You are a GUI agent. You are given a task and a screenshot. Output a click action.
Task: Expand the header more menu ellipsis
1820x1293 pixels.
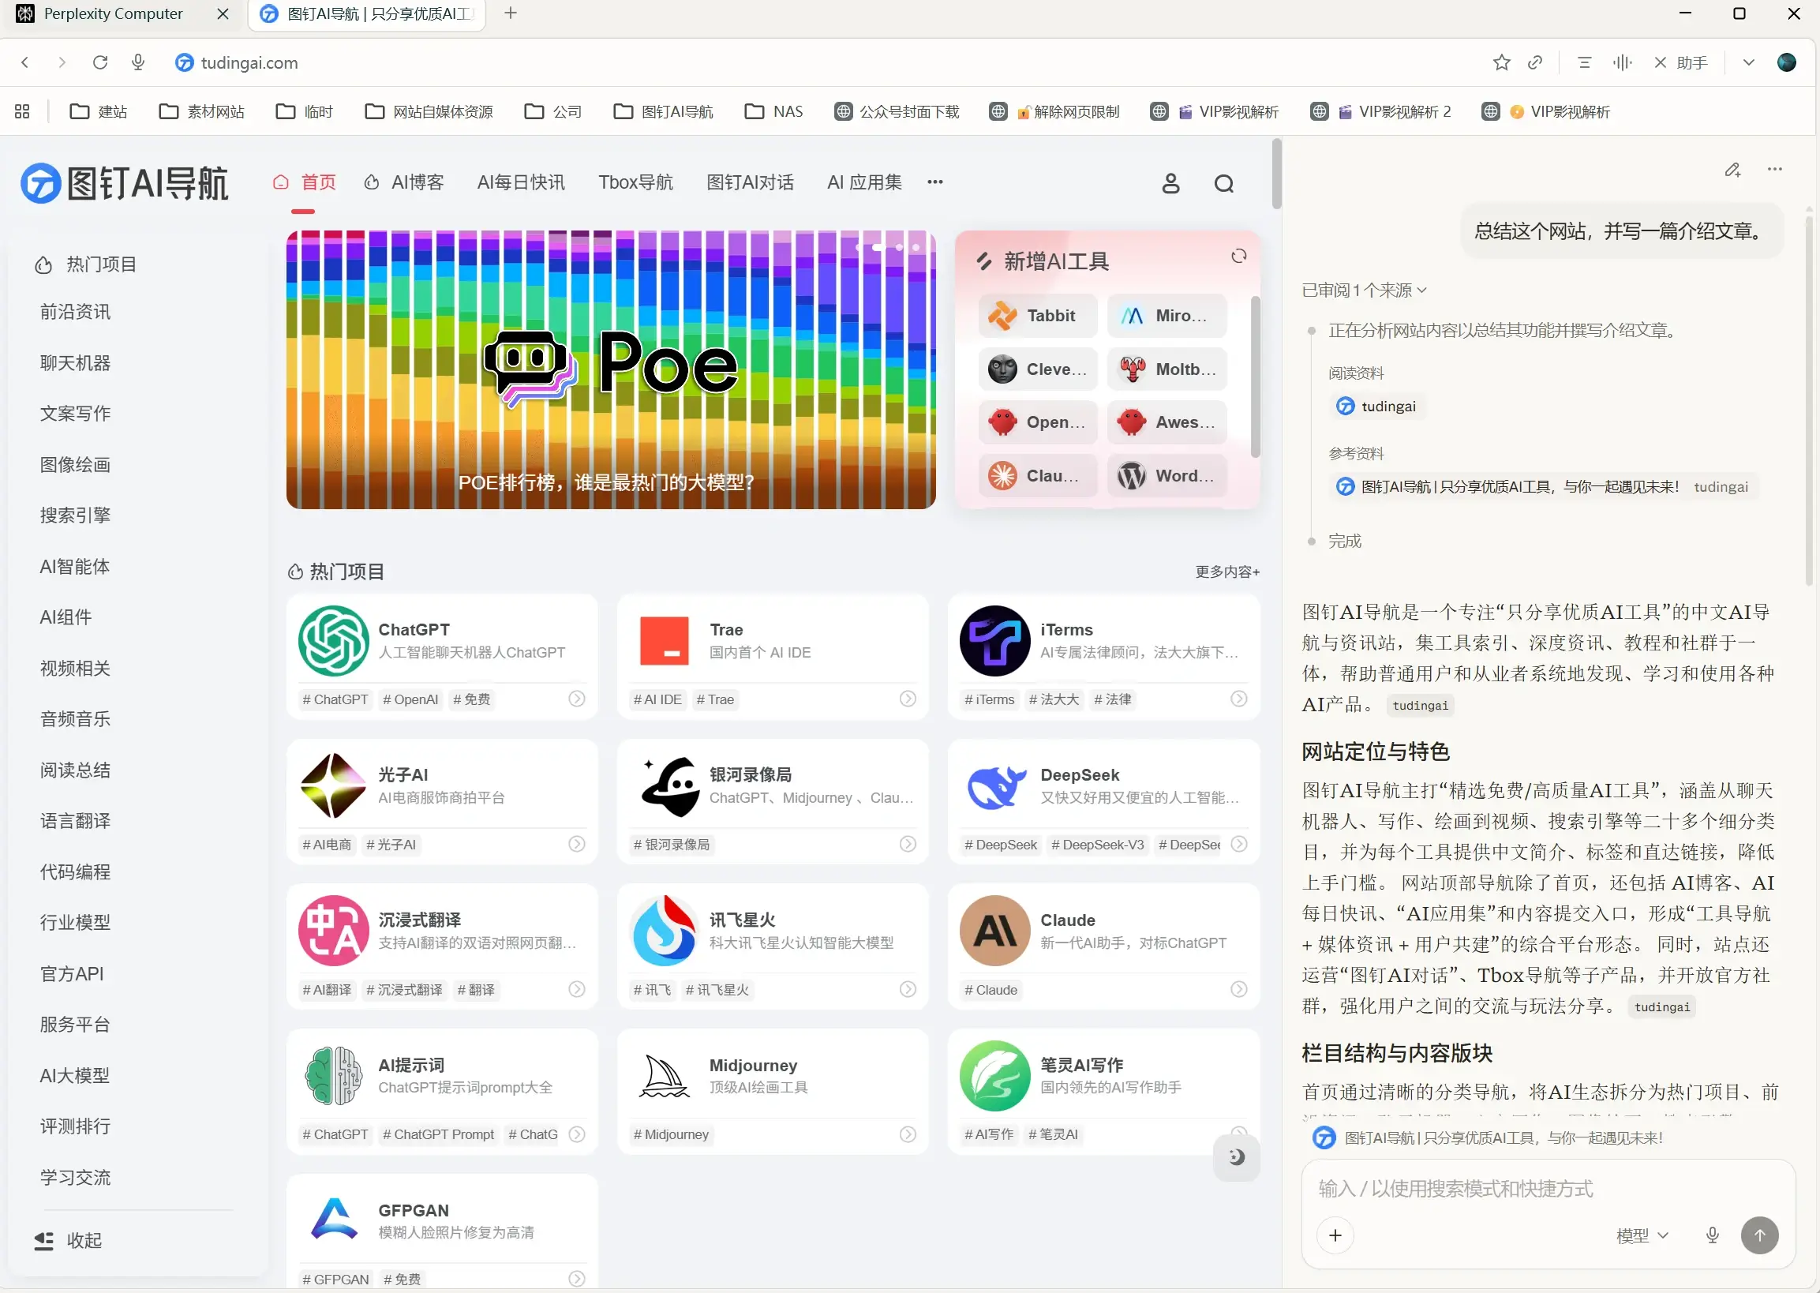pos(934,182)
